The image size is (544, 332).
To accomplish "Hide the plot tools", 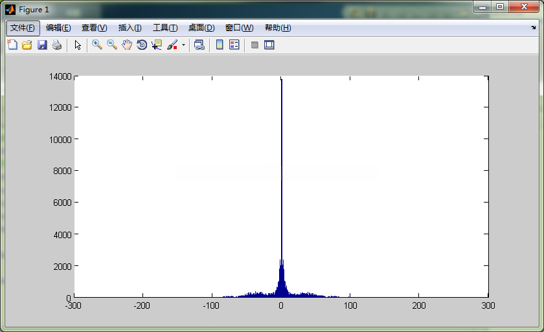I will (255, 45).
